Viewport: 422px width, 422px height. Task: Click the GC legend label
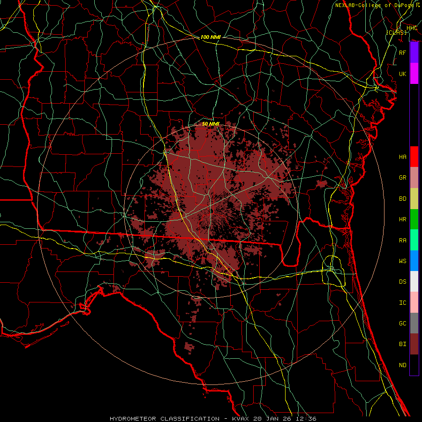point(403,324)
